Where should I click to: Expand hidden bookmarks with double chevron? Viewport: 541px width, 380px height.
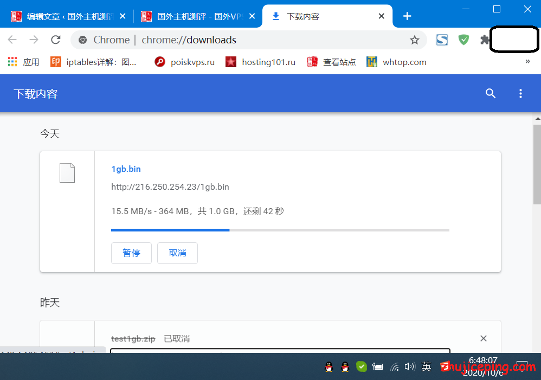[x=527, y=61]
